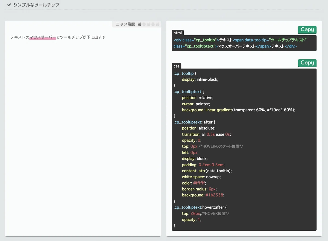Click the display: block; line
This screenshot has height=241, width=328.
click(195, 159)
